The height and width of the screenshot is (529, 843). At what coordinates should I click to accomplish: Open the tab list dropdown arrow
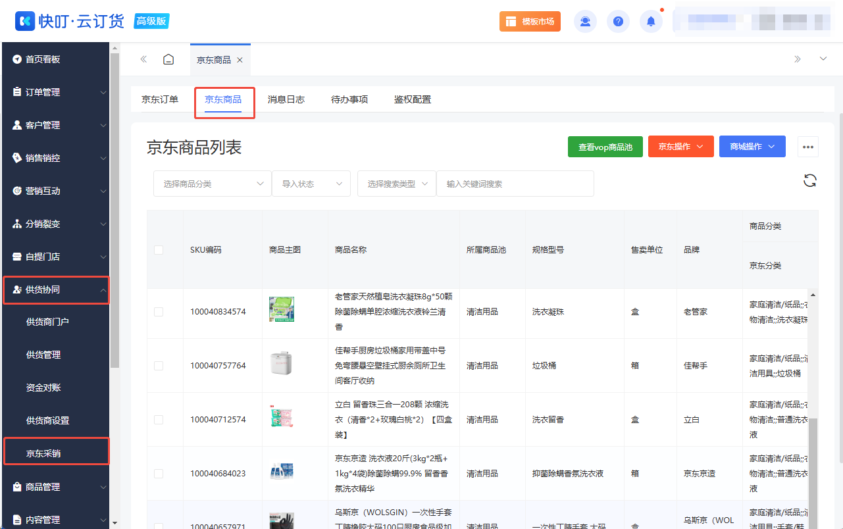[823, 59]
